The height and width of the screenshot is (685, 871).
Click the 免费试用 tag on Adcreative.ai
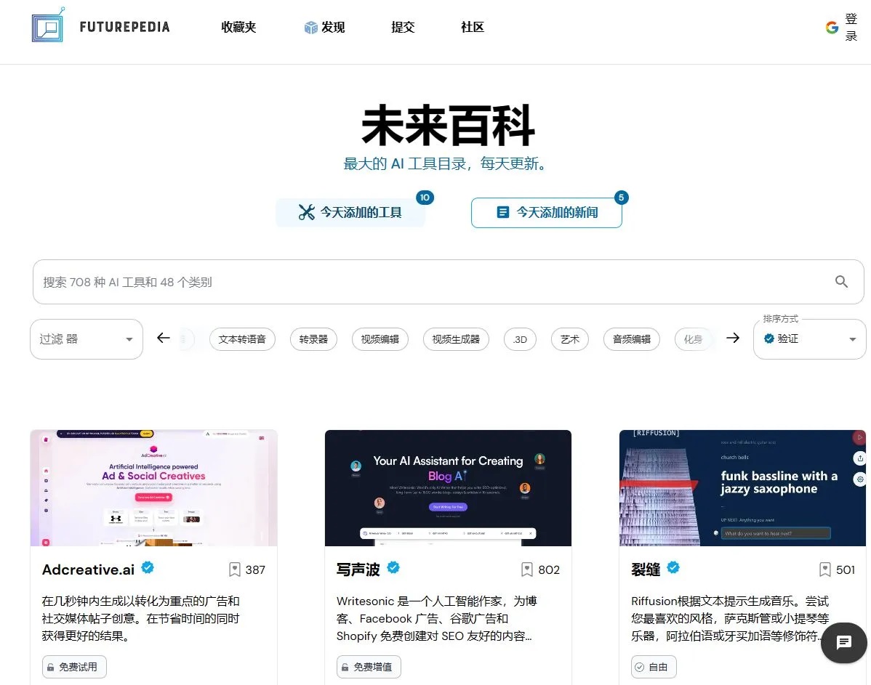74,667
